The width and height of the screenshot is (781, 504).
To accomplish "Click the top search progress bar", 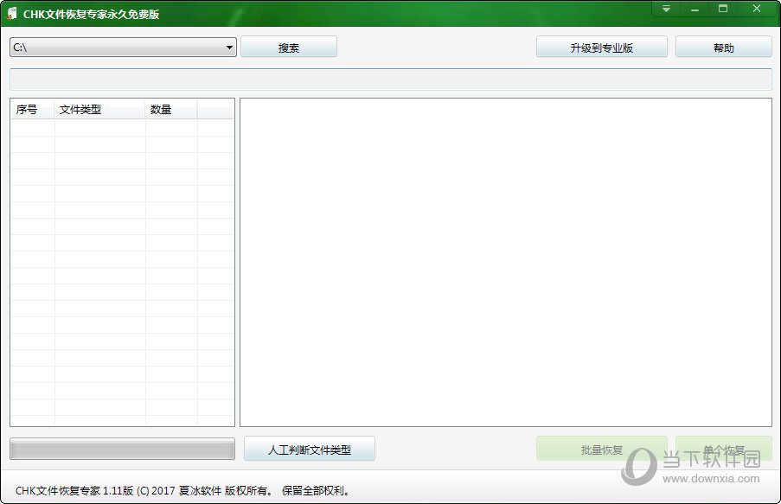I will tap(390, 80).
